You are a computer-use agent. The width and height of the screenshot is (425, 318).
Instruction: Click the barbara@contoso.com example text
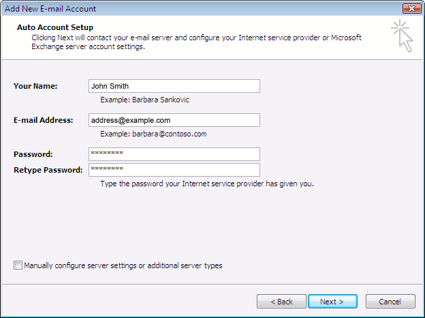tap(153, 134)
